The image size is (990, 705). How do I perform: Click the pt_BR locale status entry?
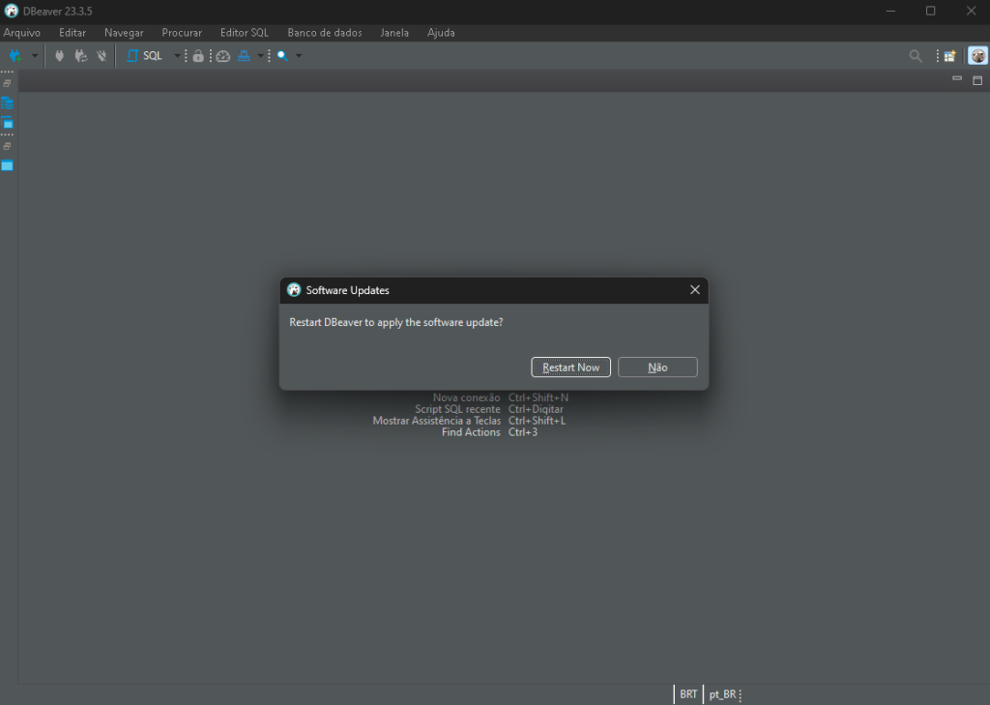point(722,694)
